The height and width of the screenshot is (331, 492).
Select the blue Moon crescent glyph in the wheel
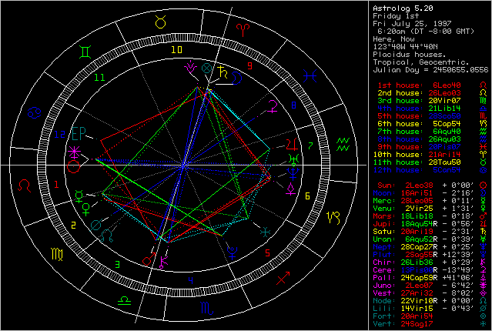click(x=237, y=78)
